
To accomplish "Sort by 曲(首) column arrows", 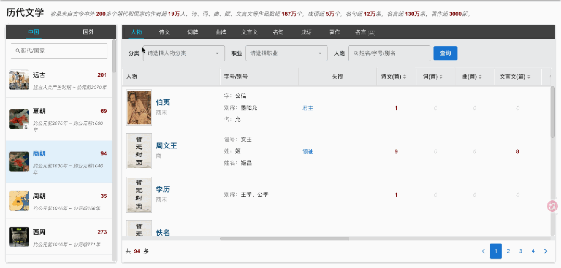I will click(x=480, y=76).
